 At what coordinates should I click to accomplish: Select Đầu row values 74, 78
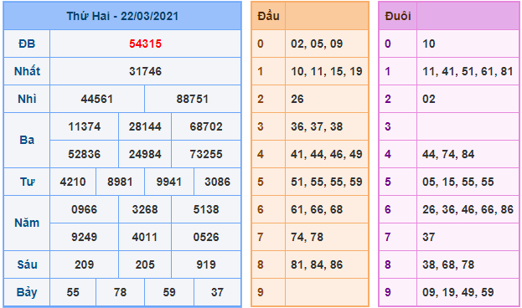point(307,237)
